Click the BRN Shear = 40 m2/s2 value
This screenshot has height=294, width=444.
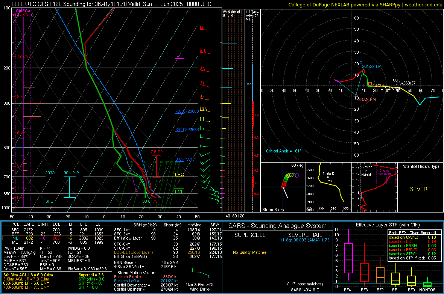[x=146, y=262]
